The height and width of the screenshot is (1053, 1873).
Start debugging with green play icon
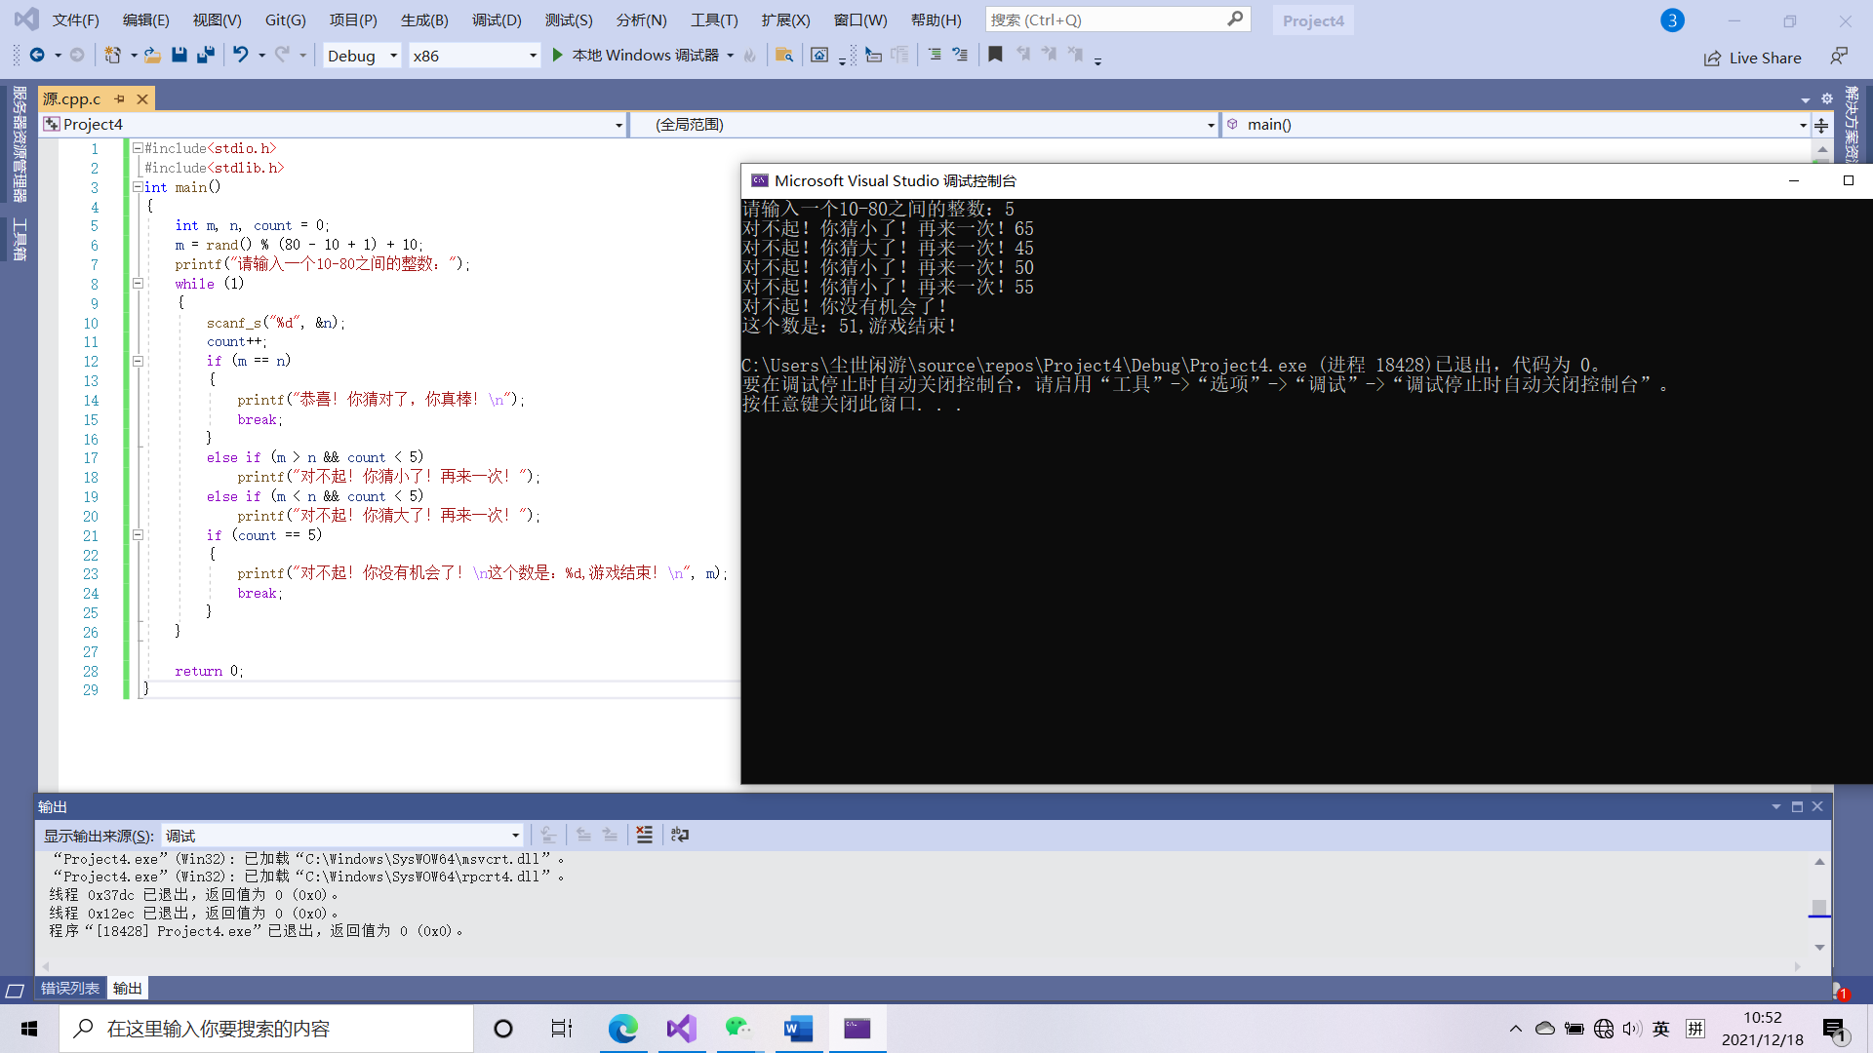[x=557, y=56]
